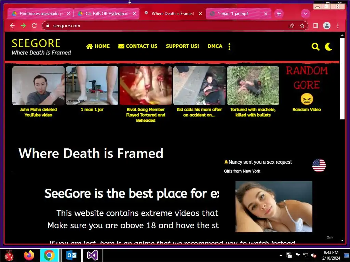Click the 'Where Death is Framed' heading
350x262 pixels.
[x=91, y=153]
